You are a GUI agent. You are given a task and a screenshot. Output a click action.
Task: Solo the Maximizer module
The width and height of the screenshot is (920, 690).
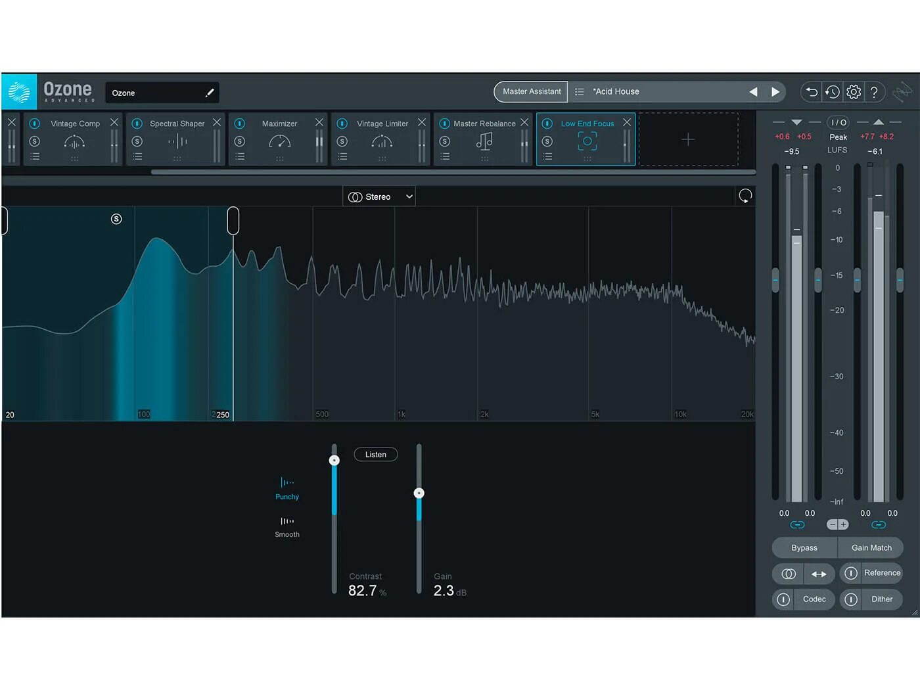pyautogui.click(x=240, y=141)
